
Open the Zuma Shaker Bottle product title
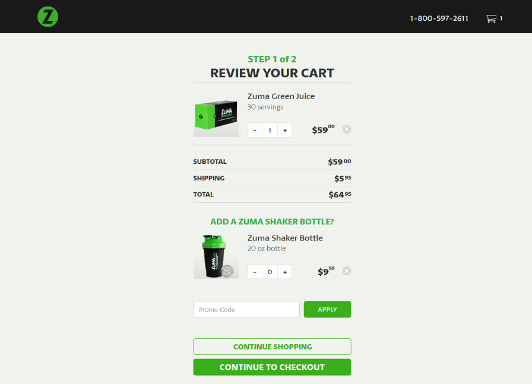coord(285,238)
